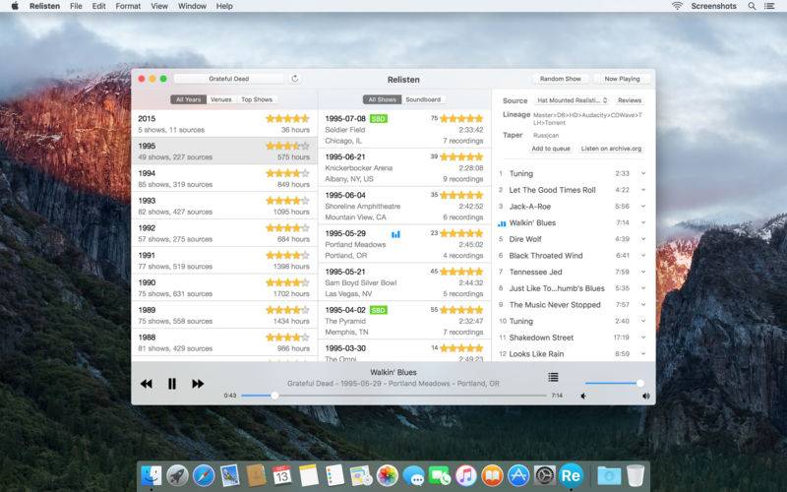Screen dimensions: 787x492
Task: Expand chevron for Tennessee Jed
Action: pyautogui.click(x=643, y=272)
